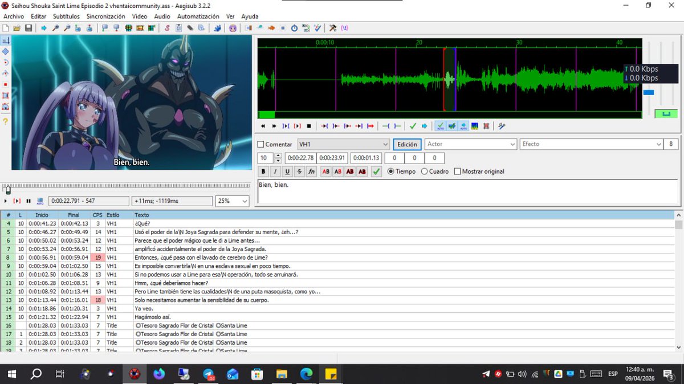
Task: Click the New subtitles icon in toolbar
Action: (x=6, y=27)
